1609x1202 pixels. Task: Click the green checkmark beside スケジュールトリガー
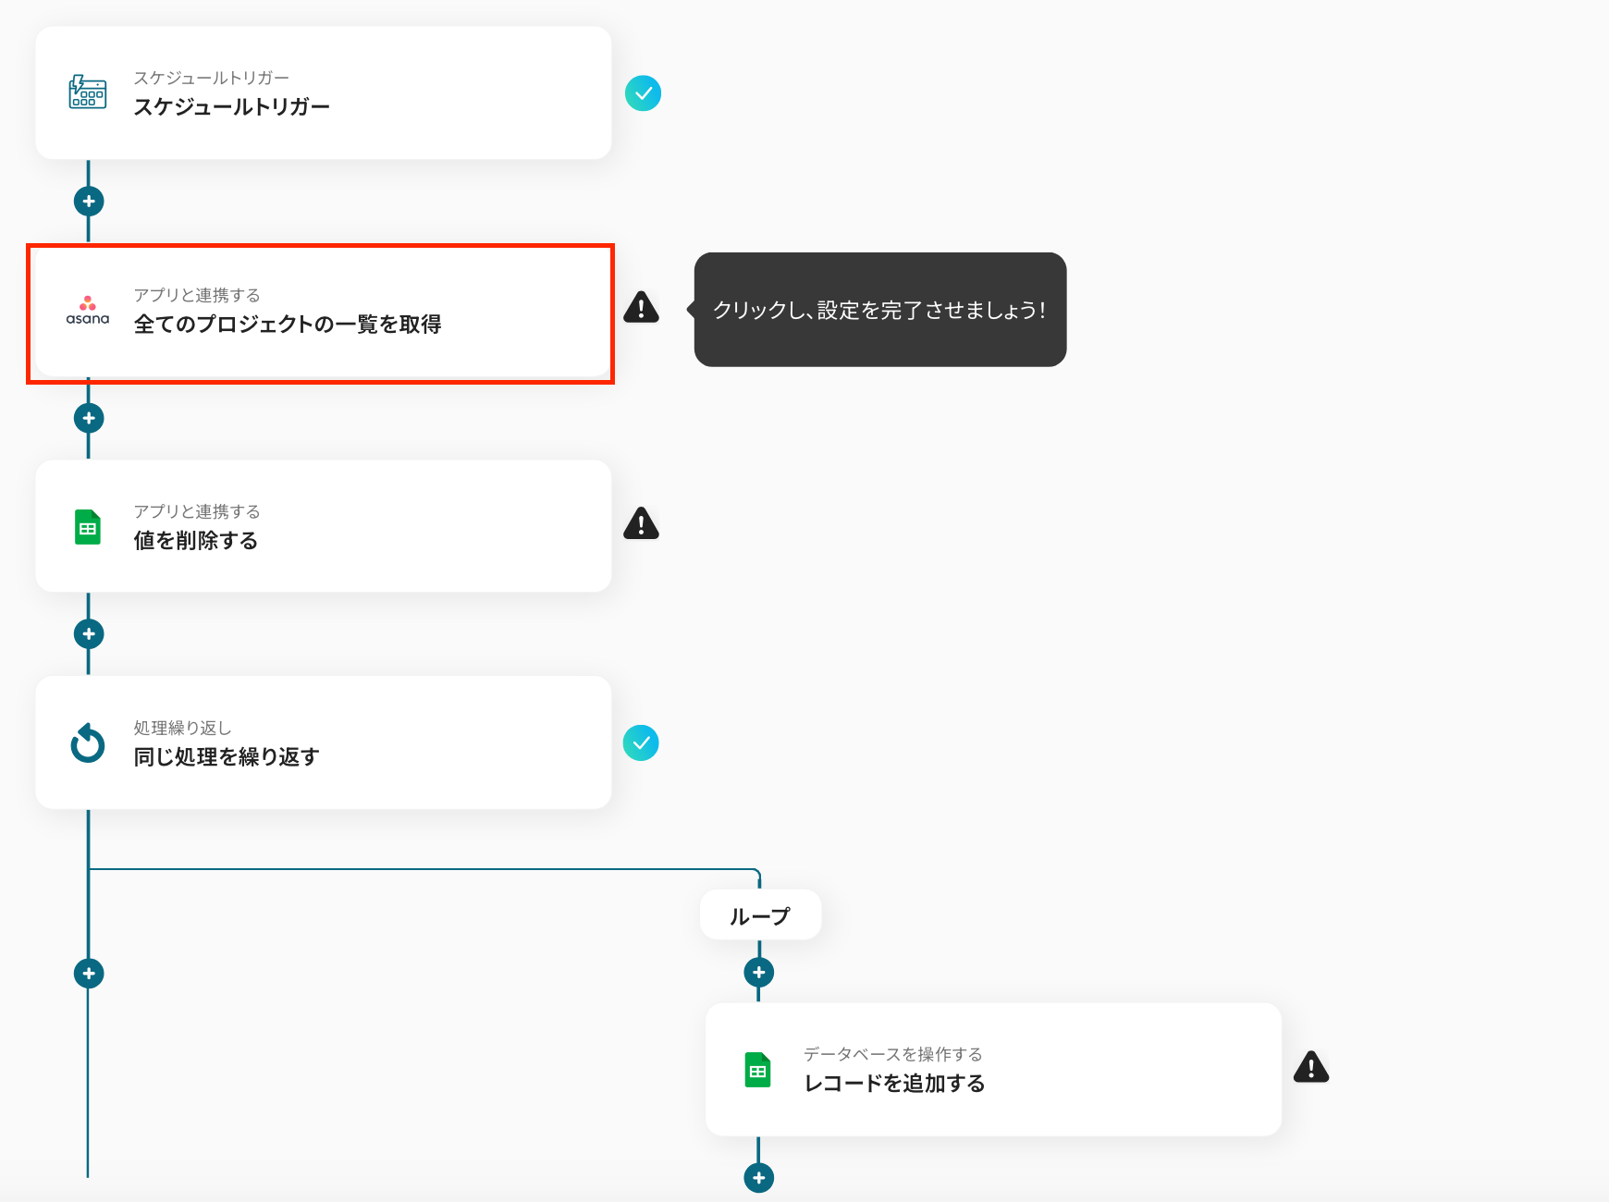[643, 93]
